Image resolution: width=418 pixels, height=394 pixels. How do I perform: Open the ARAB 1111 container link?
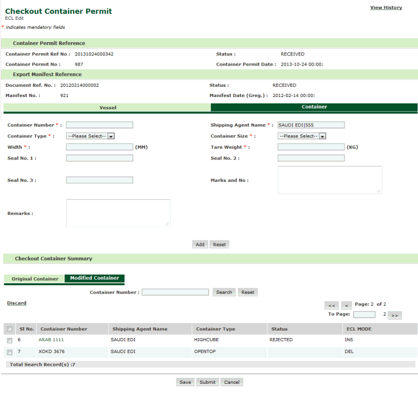click(51, 340)
